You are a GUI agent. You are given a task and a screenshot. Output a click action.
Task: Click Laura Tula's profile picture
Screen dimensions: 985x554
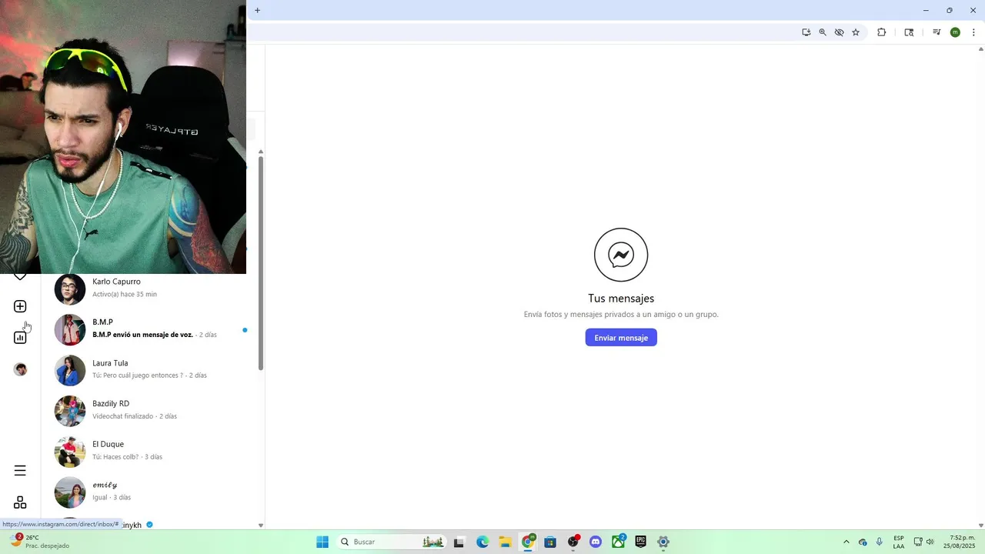click(70, 370)
